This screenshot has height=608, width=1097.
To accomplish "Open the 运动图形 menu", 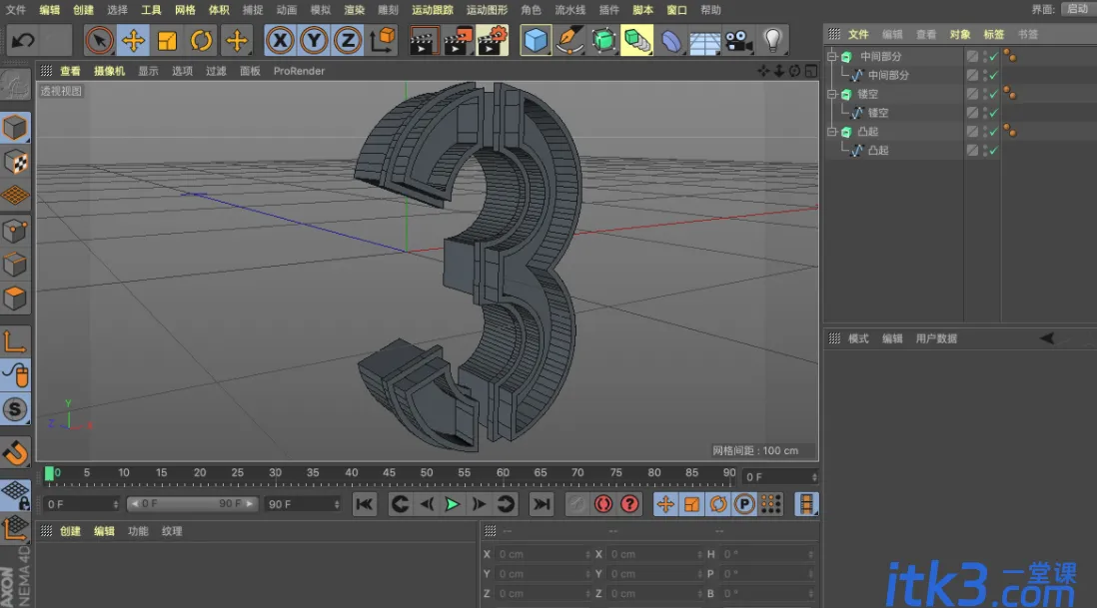I will 487,10.
